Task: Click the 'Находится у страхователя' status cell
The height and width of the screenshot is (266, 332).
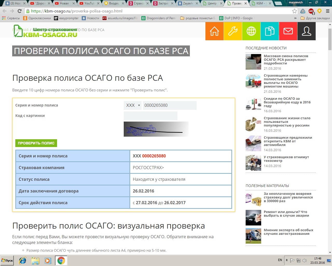Action: point(181,179)
